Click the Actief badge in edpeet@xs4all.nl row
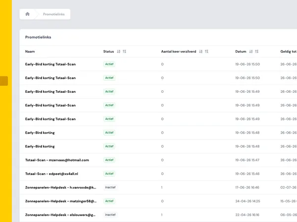Image resolution: width=297 pixels, height=222 pixels. coord(109,174)
